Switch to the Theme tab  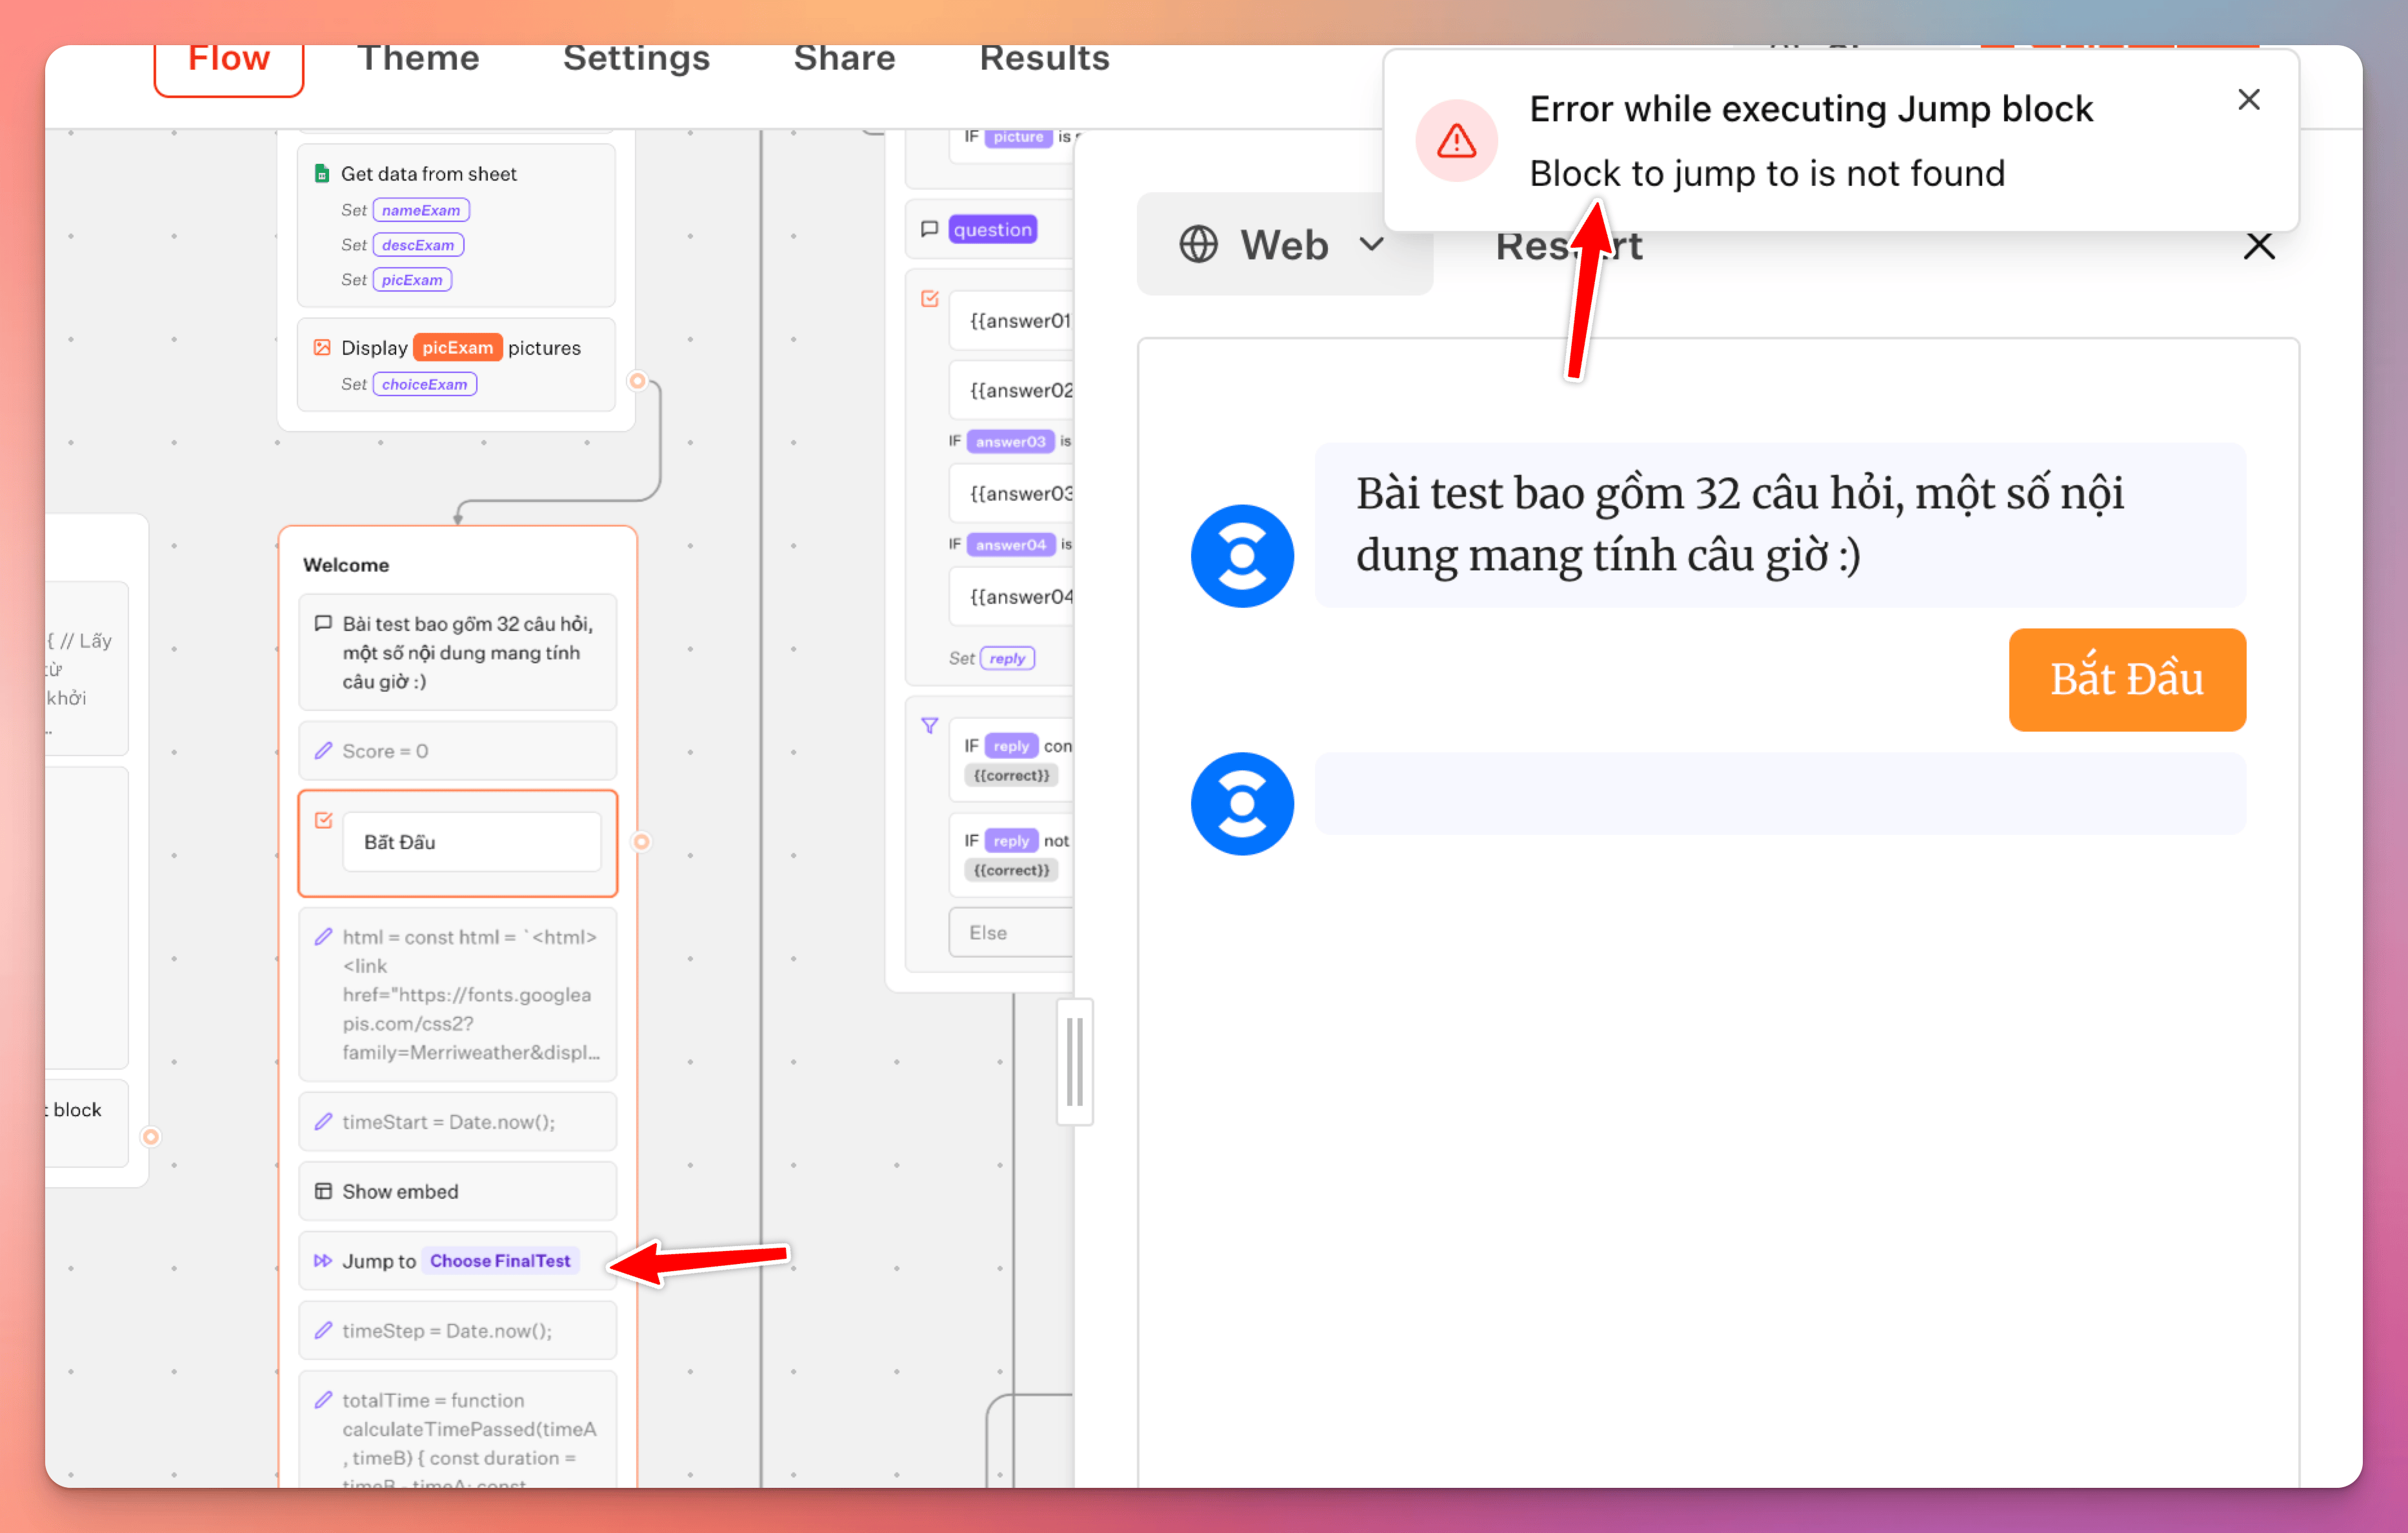click(x=418, y=59)
